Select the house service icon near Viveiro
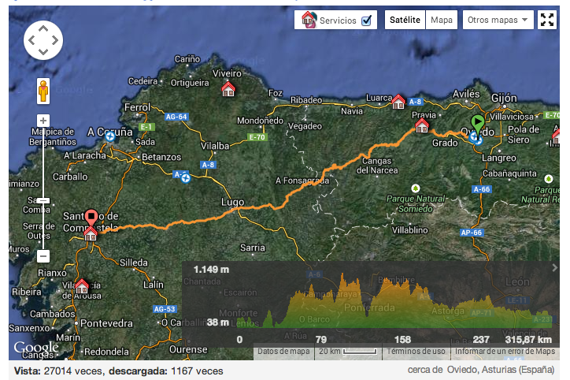The width and height of the screenshot is (570, 380). (x=228, y=88)
